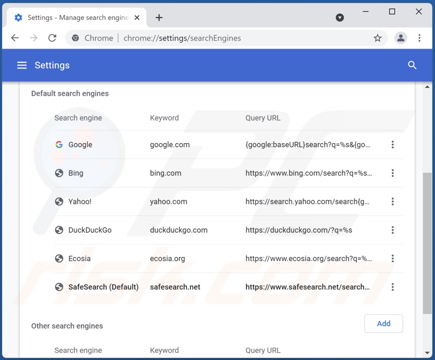Select the SafeSearch (Default) engine name

point(104,287)
